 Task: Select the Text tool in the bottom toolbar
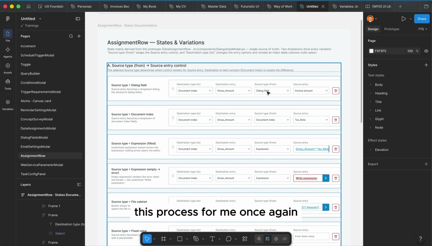(212, 239)
